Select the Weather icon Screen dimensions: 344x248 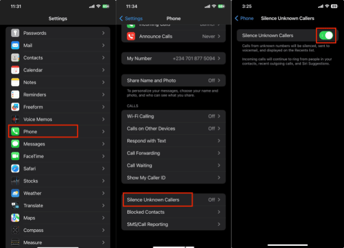[15, 193]
